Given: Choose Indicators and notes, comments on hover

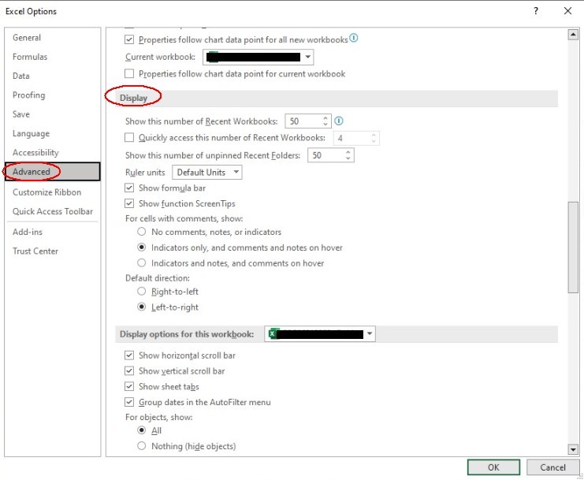Looking at the screenshot, I should (142, 263).
